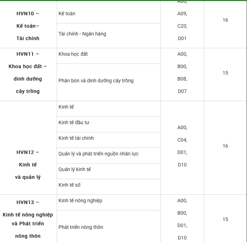This screenshot has width=247, height=242.
Task: Select the 'Kinh tế nông nghiệp' major row
Action: [x=80, y=201]
